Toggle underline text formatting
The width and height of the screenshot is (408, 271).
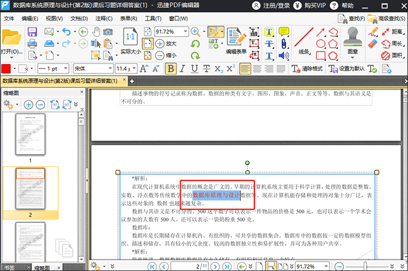click(194, 68)
